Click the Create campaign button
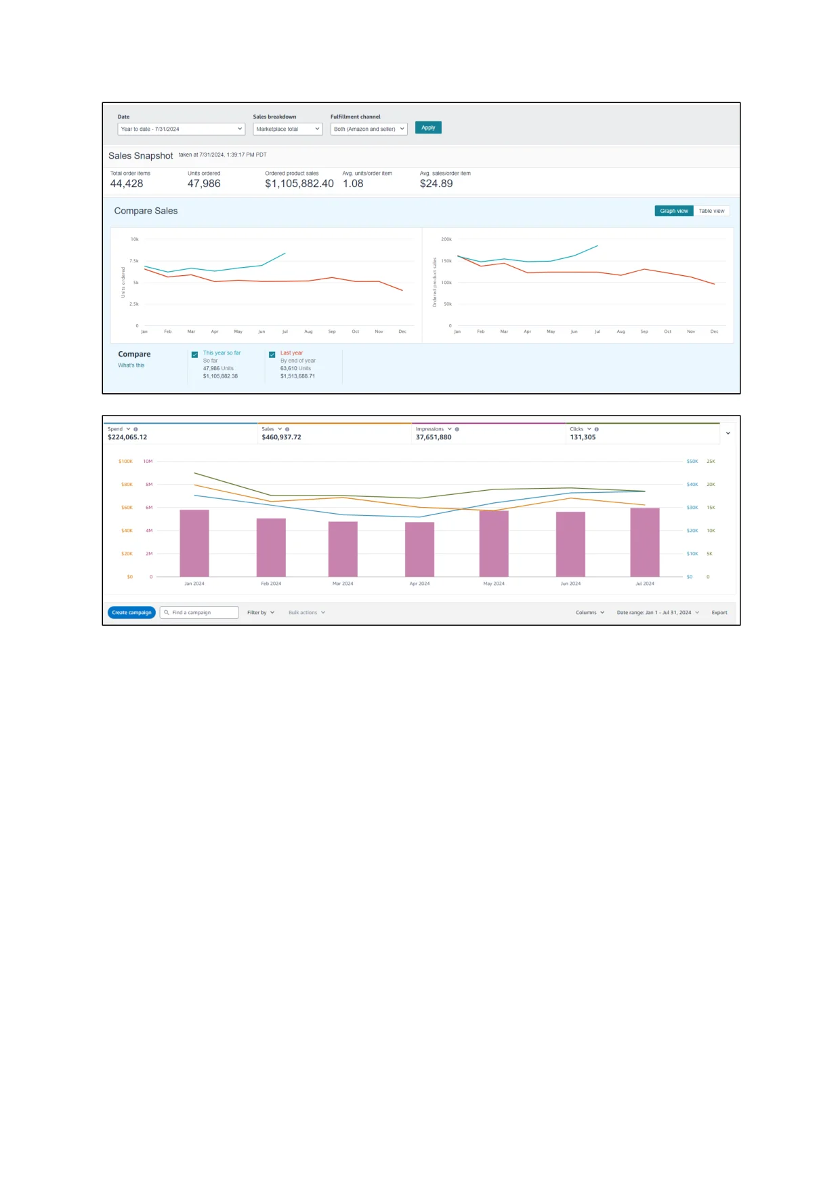 click(131, 612)
